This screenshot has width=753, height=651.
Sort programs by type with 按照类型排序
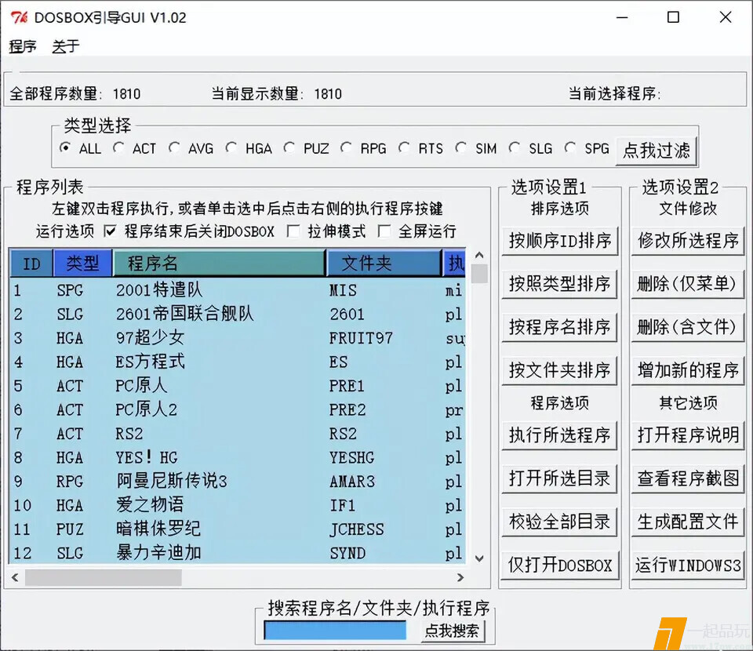(559, 284)
